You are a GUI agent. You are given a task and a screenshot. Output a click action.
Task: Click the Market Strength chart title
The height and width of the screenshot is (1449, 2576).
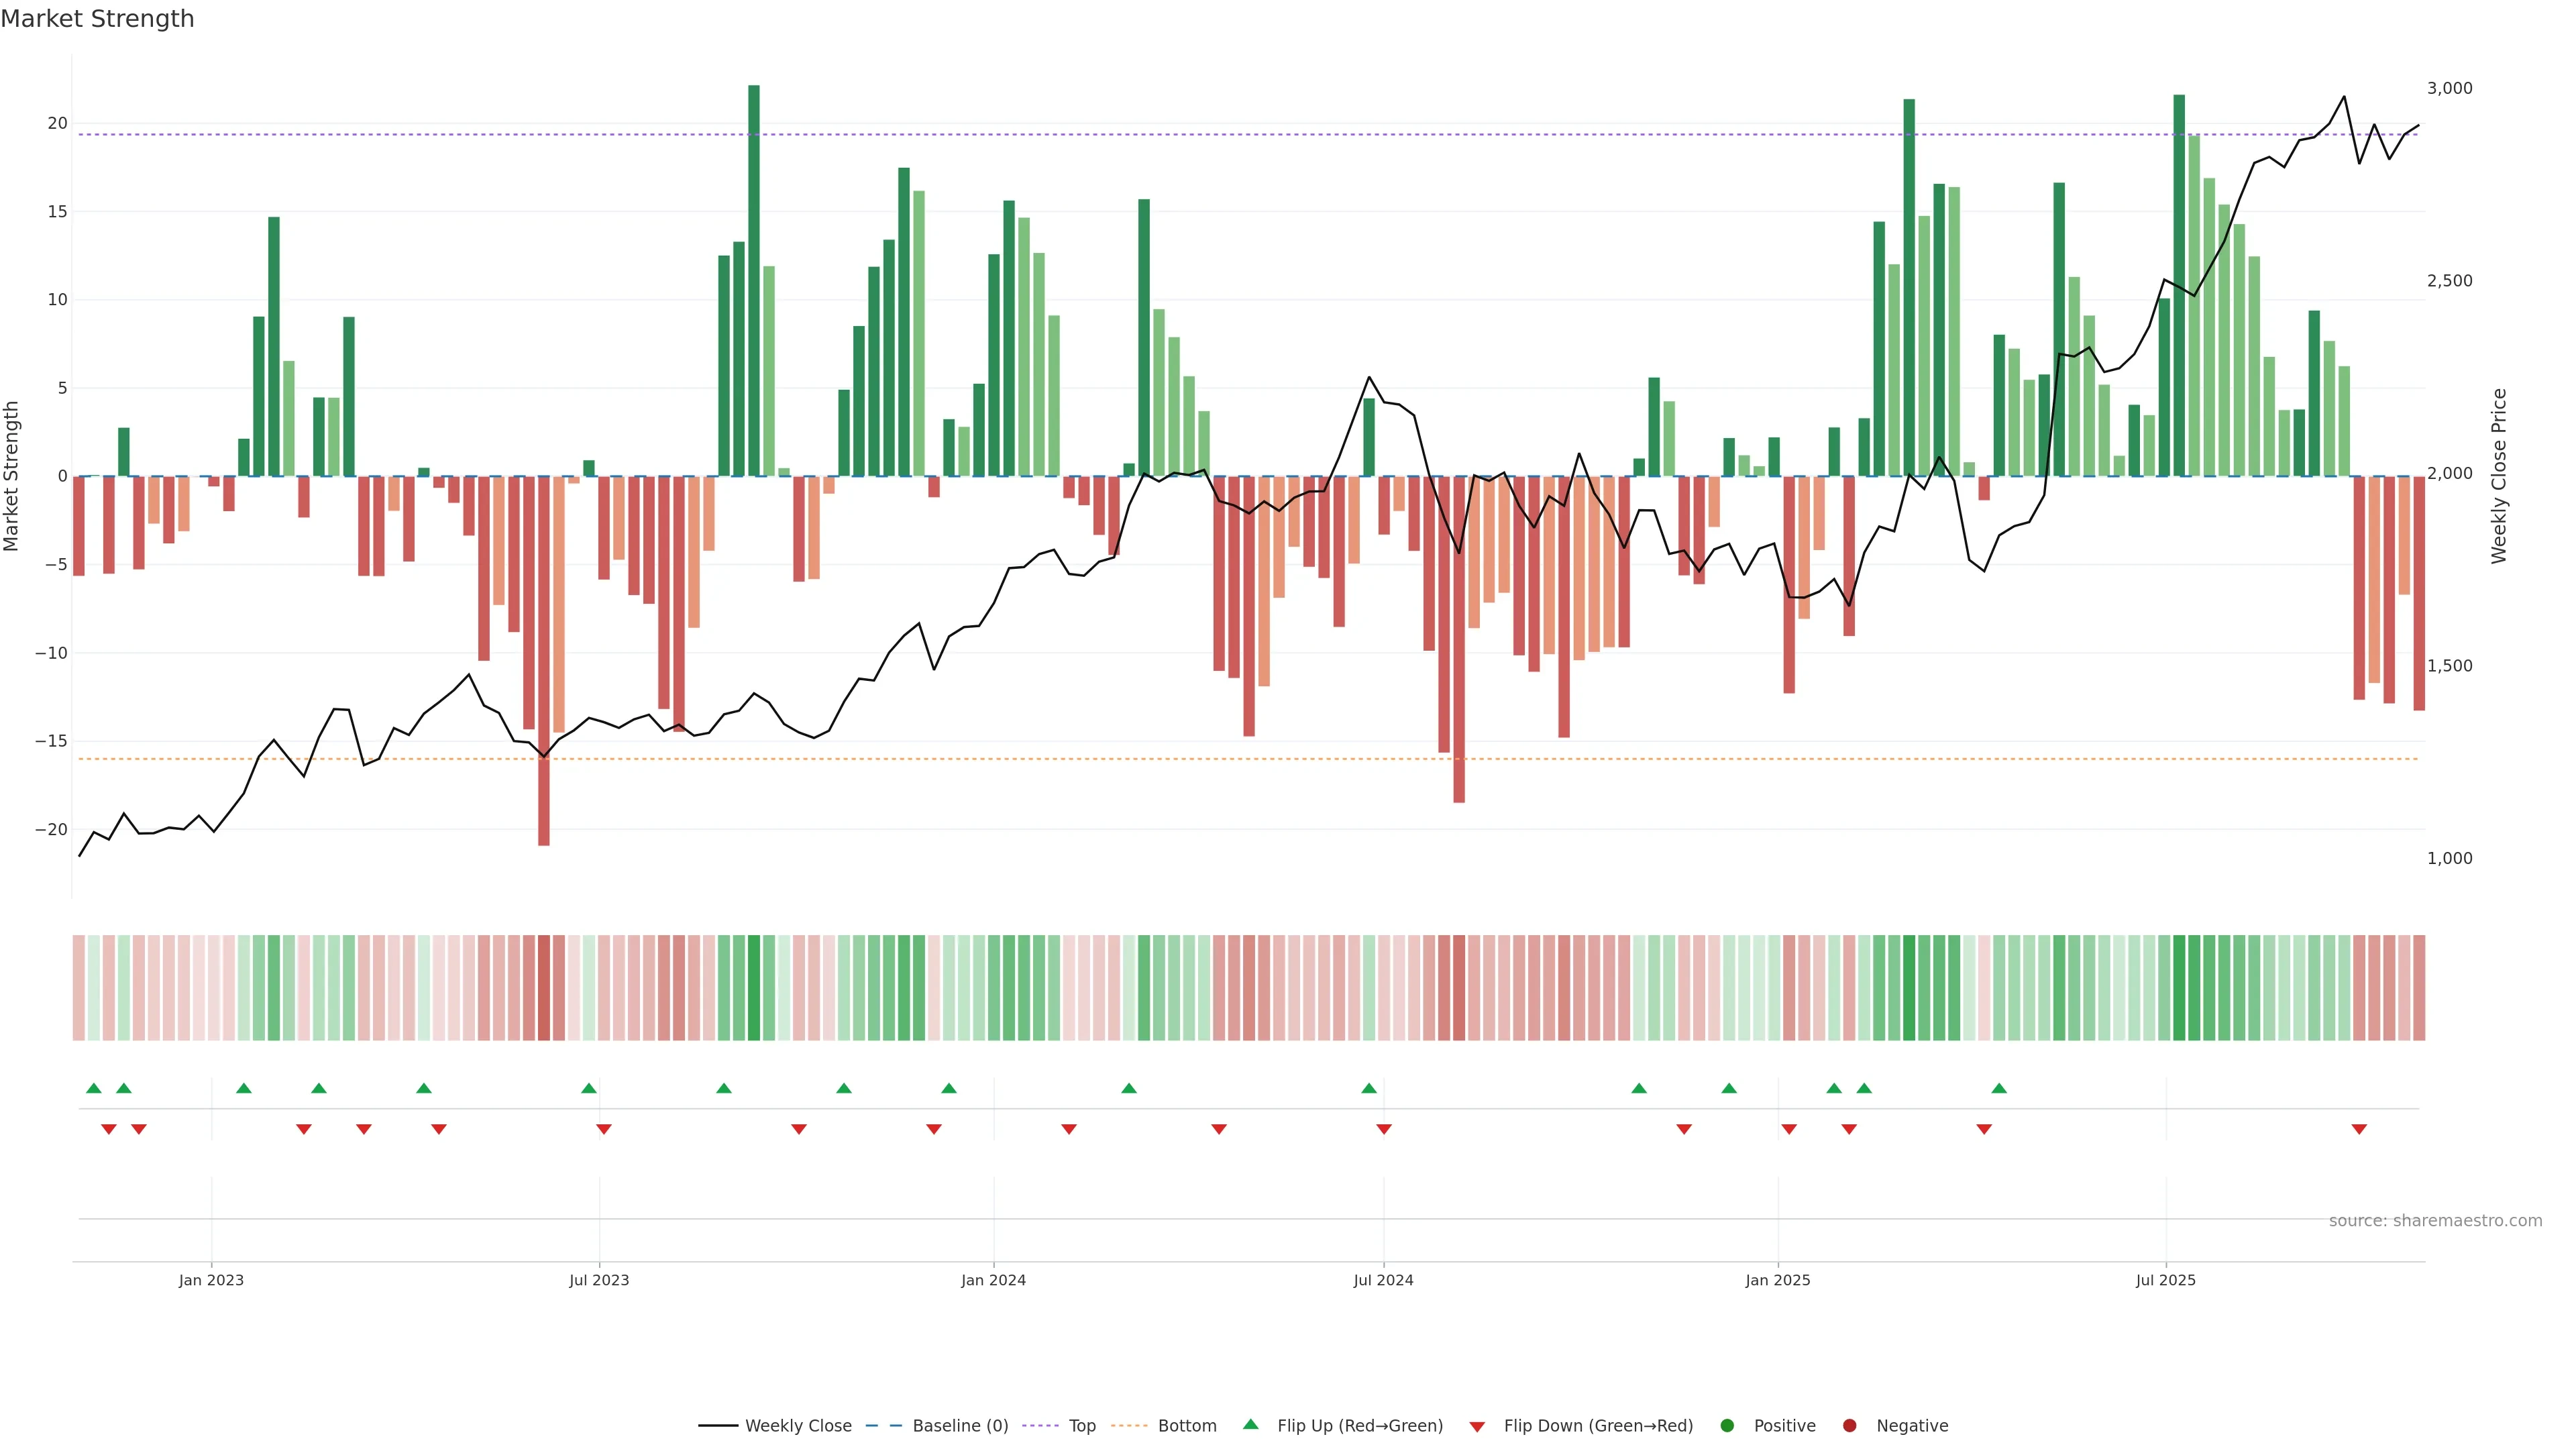point(97,19)
